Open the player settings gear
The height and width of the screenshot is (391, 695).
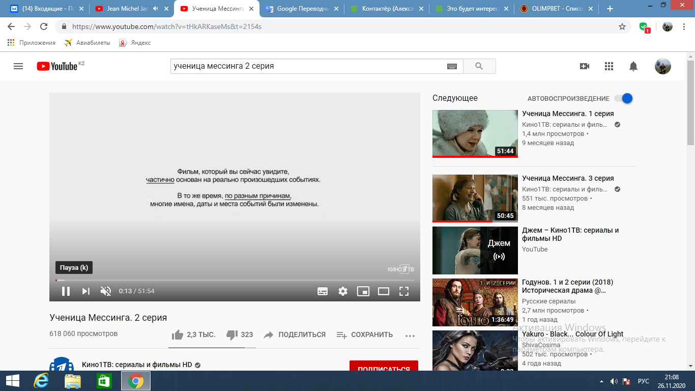(x=343, y=291)
